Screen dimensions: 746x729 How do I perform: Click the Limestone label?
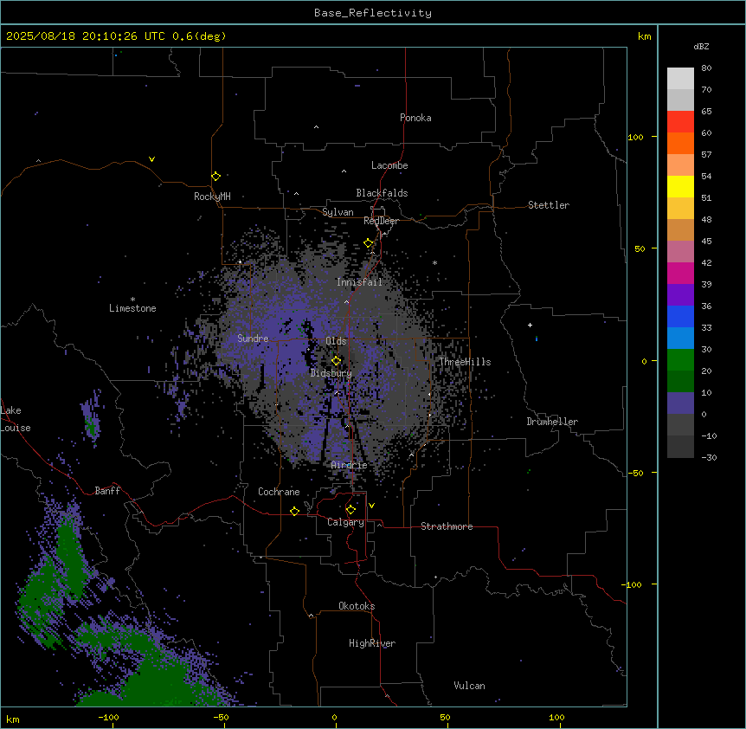132,308
